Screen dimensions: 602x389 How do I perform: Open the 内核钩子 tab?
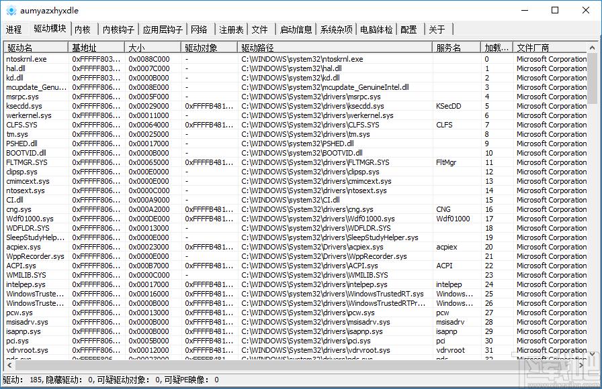point(118,30)
